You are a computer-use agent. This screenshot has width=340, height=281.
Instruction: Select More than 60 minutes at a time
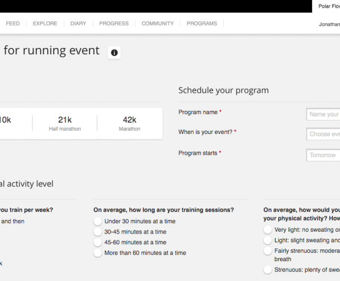point(98,253)
